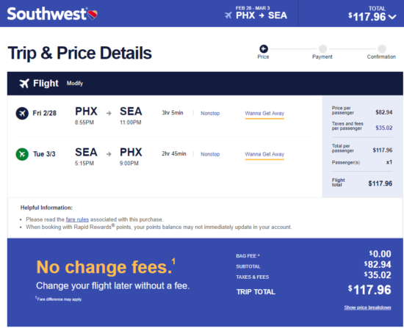The width and height of the screenshot is (404, 328).
Task: Click the $35.02 taxes and fees amount
Action: [384, 128]
